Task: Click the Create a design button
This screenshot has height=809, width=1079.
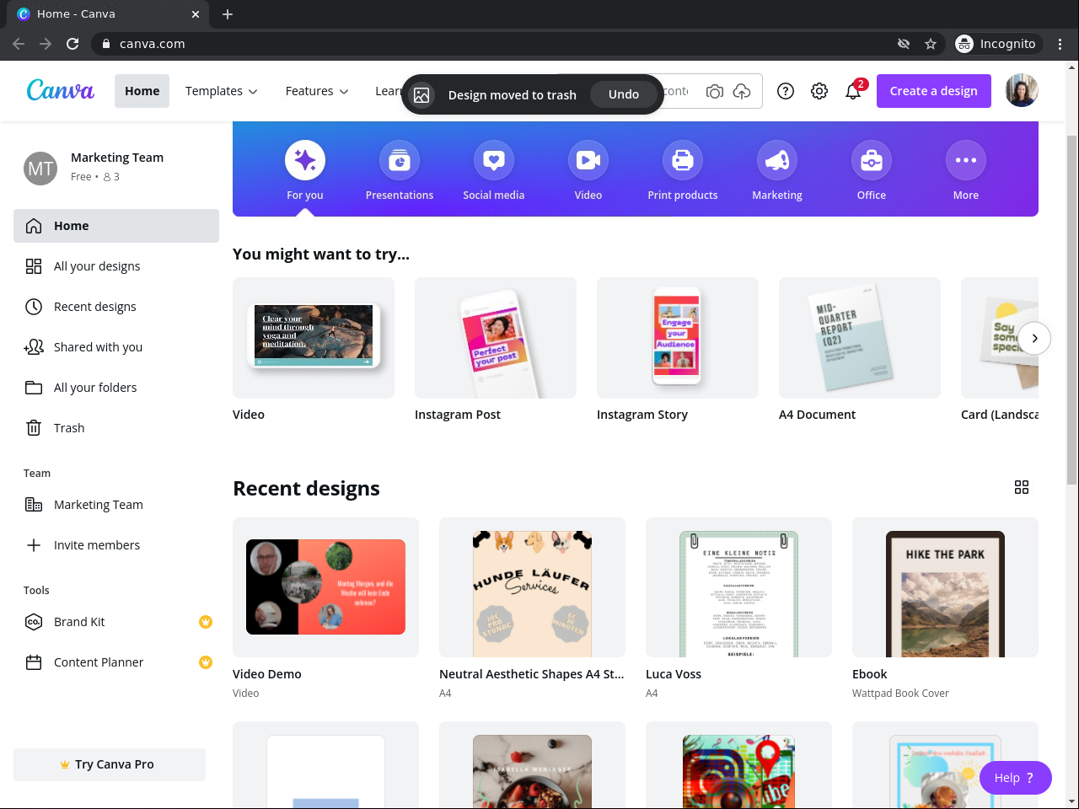Action: [x=934, y=91]
